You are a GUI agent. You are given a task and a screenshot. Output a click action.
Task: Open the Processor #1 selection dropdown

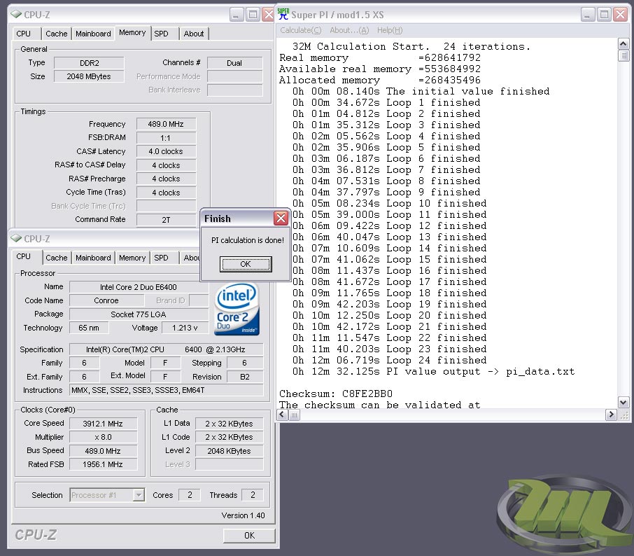point(107,495)
